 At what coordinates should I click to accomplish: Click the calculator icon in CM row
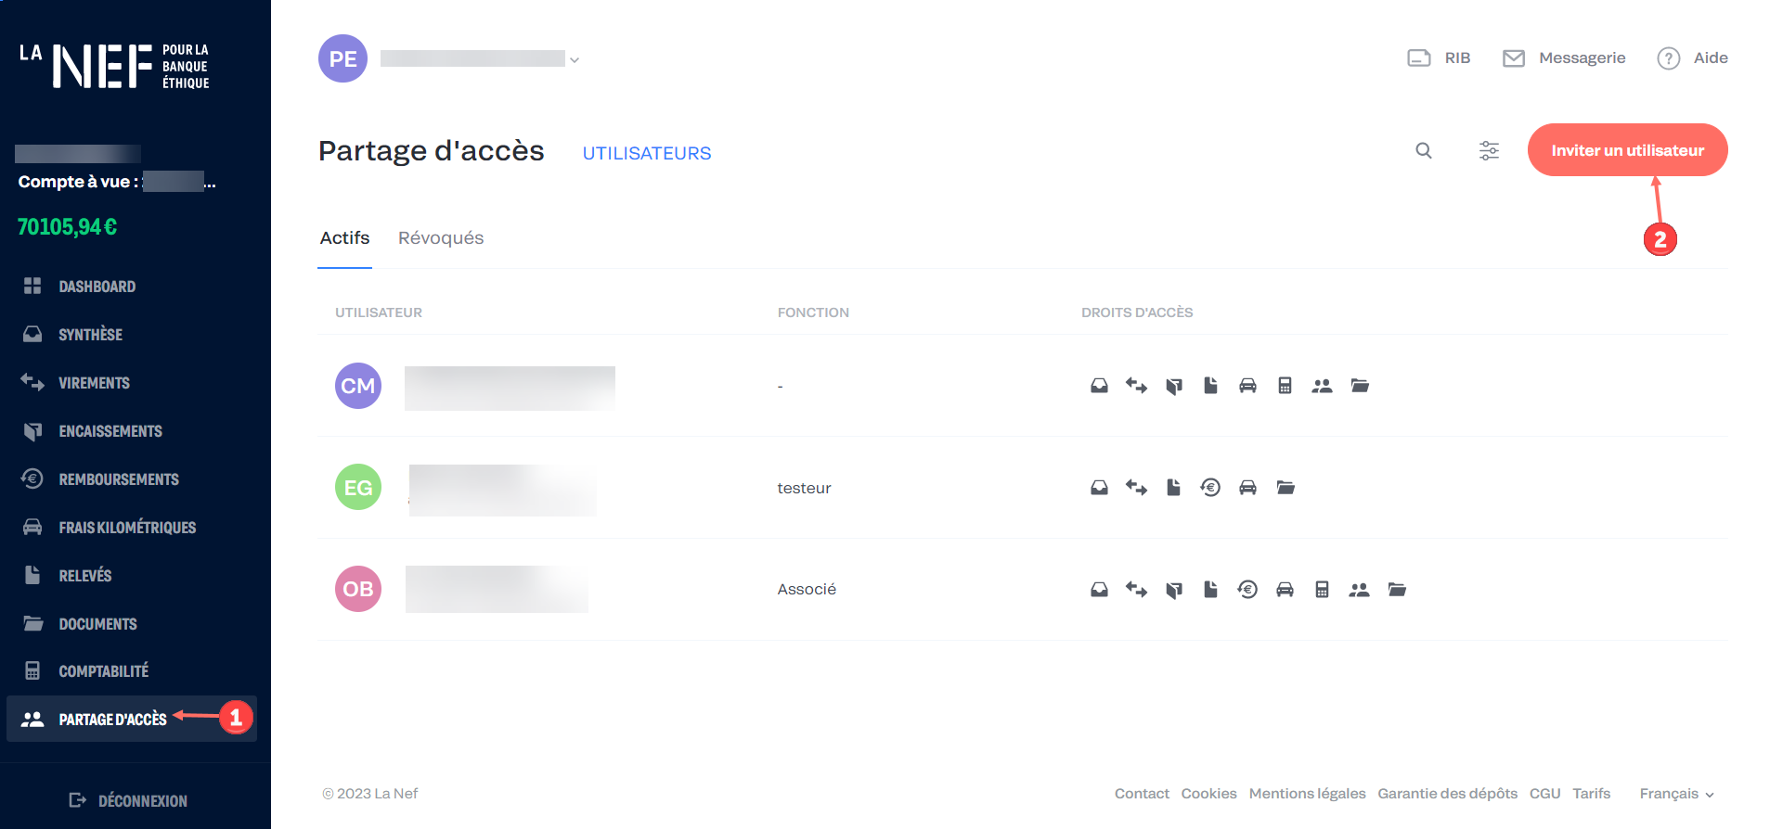[x=1285, y=386]
